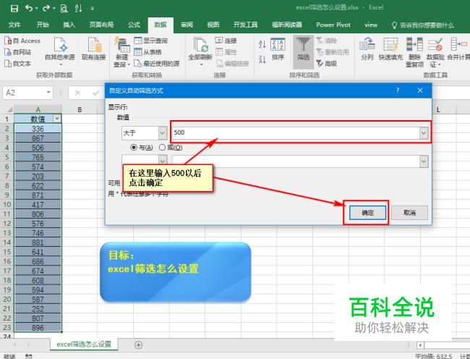
Task: Open the second condition operator dropdown
Action: pyautogui.click(x=163, y=161)
